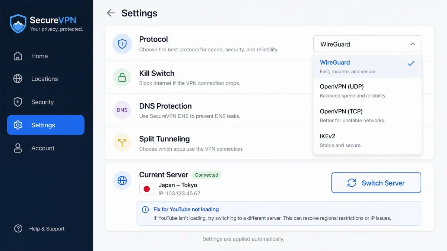Open the Account page
The height and width of the screenshot is (251, 447).
46,148
